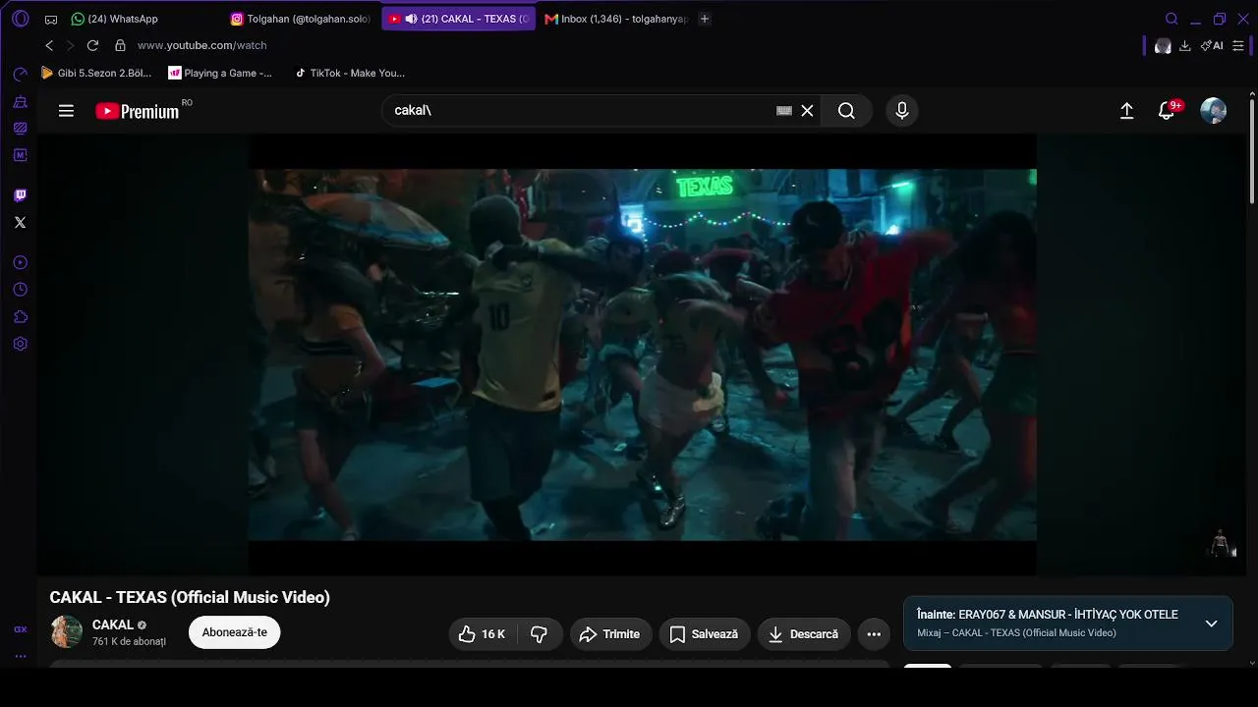Image resolution: width=1258 pixels, height=707 pixels.
Task: Go to the YouTube Premium home logo
Action: (x=138, y=111)
